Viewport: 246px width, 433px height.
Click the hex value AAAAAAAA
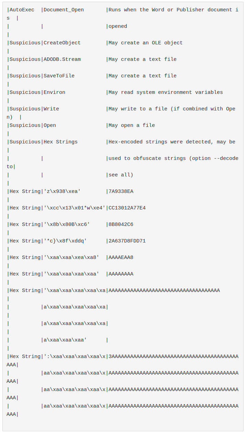(121, 274)
